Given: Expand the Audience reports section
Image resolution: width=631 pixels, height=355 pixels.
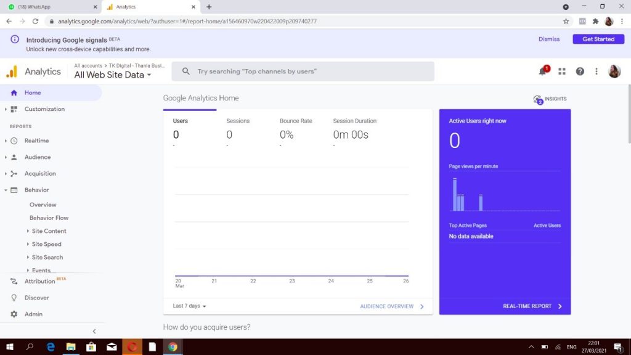Looking at the screenshot, I should click(38, 157).
